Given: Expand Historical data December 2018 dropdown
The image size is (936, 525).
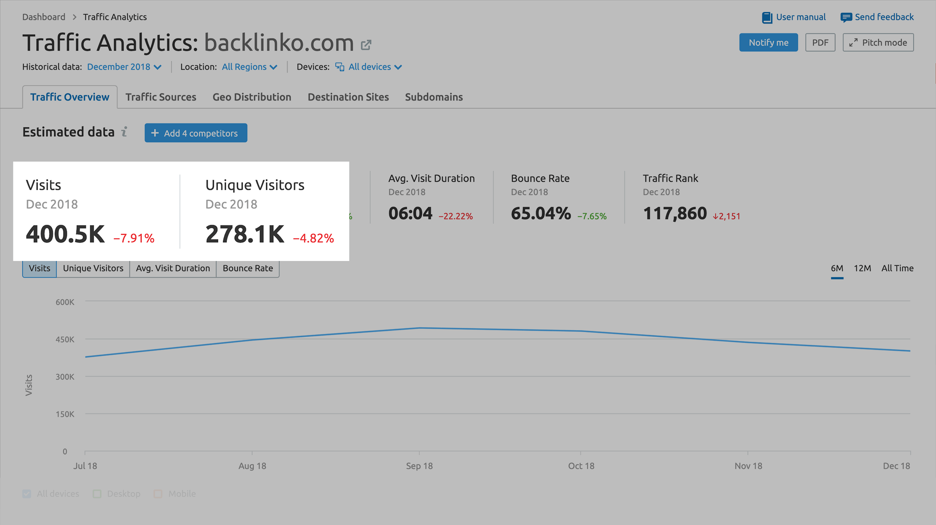Looking at the screenshot, I should point(124,67).
